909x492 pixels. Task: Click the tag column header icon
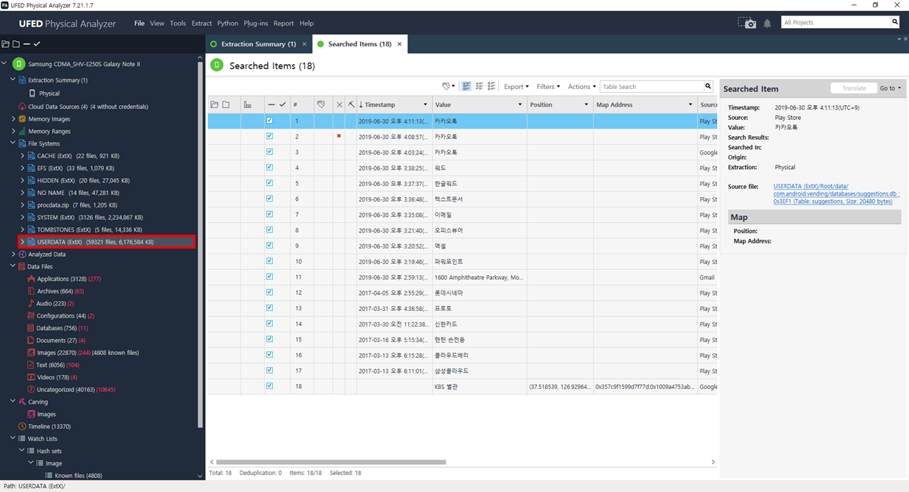(321, 104)
